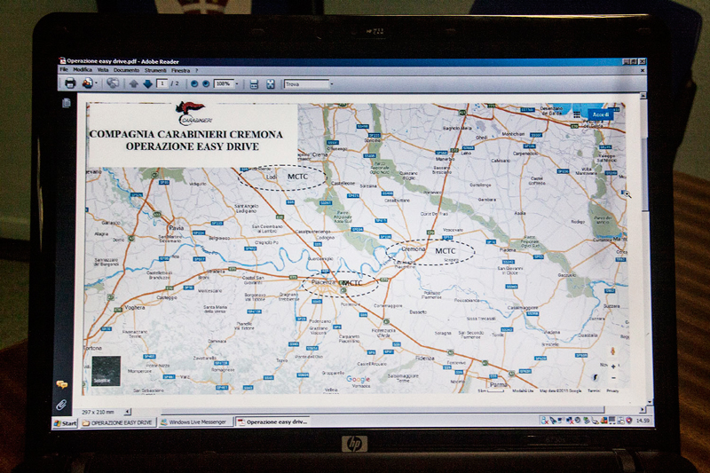Click the Parma city label on map
The width and height of the screenshot is (710, 473).
(499, 385)
